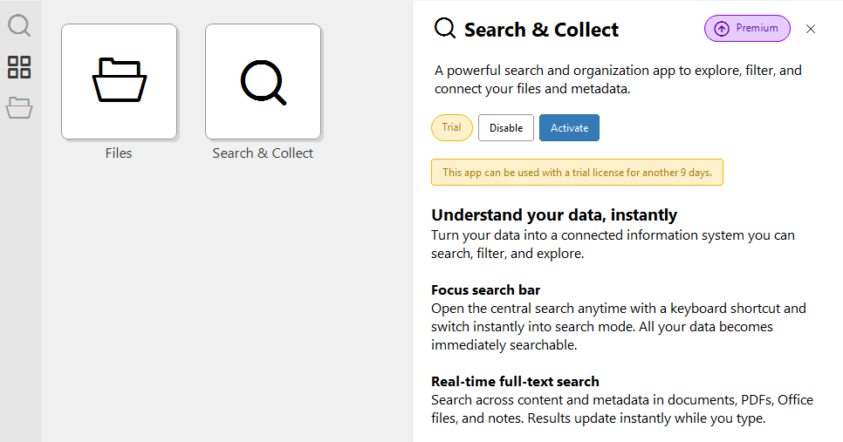The height and width of the screenshot is (442, 843).
Task: Click the Files label under the tile
Action: tap(119, 153)
